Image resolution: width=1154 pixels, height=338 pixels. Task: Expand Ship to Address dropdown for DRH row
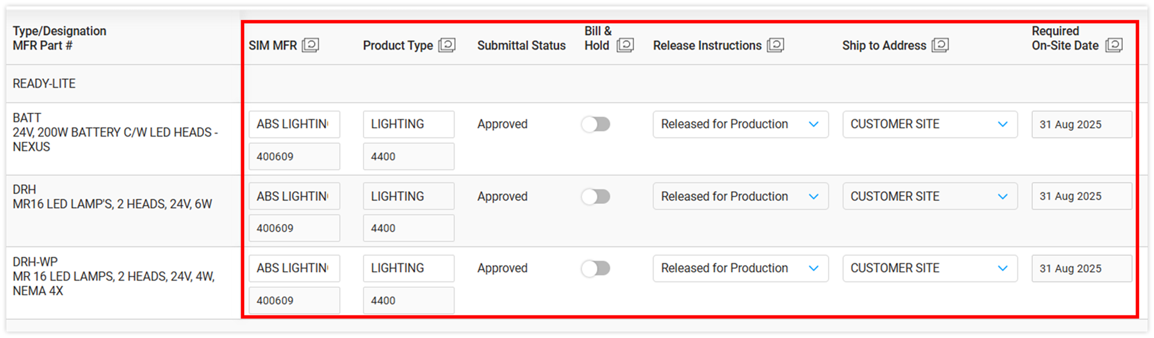tap(930, 197)
